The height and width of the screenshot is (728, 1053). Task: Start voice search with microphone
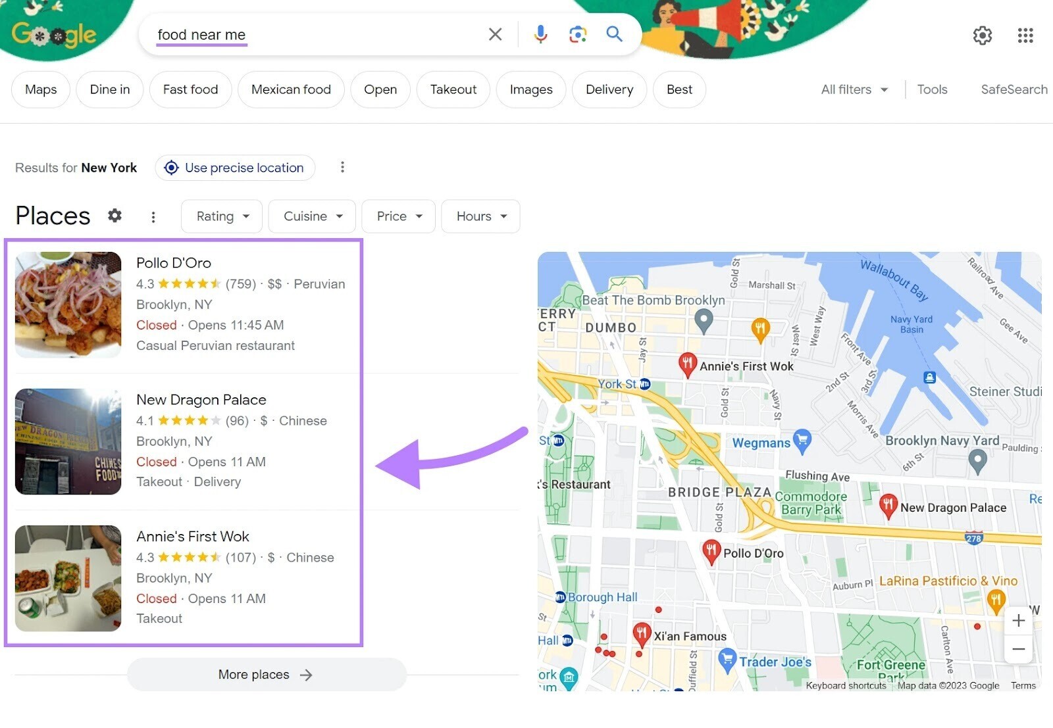(x=540, y=34)
